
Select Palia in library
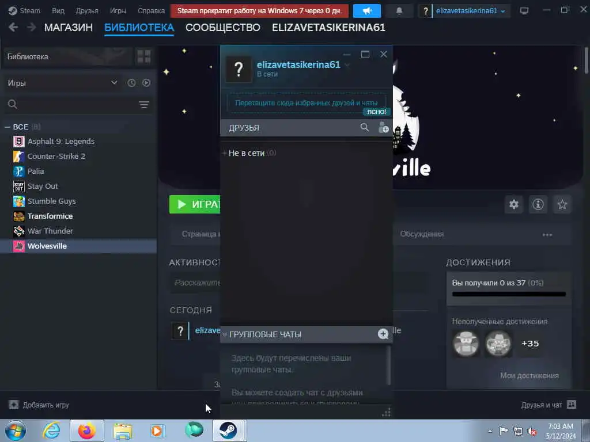pyautogui.click(x=35, y=172)
